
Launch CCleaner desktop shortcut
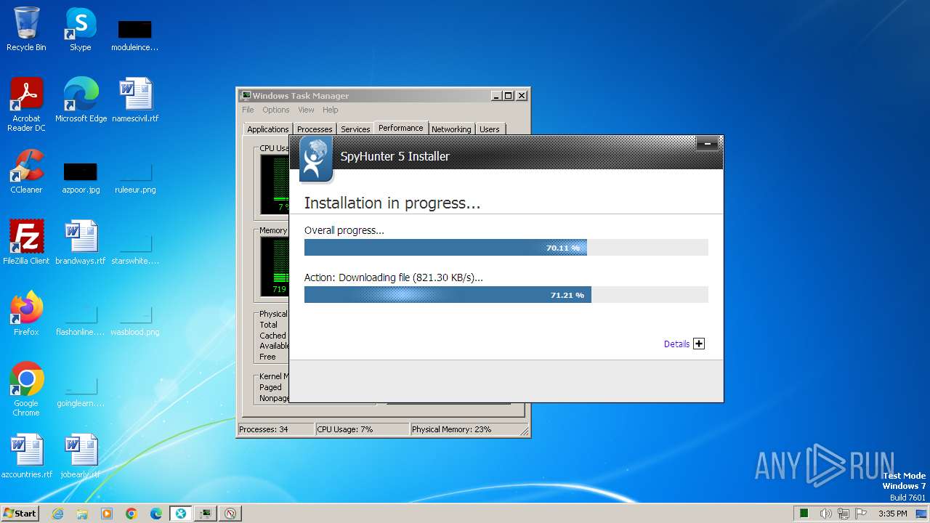[x=26, y=171]
